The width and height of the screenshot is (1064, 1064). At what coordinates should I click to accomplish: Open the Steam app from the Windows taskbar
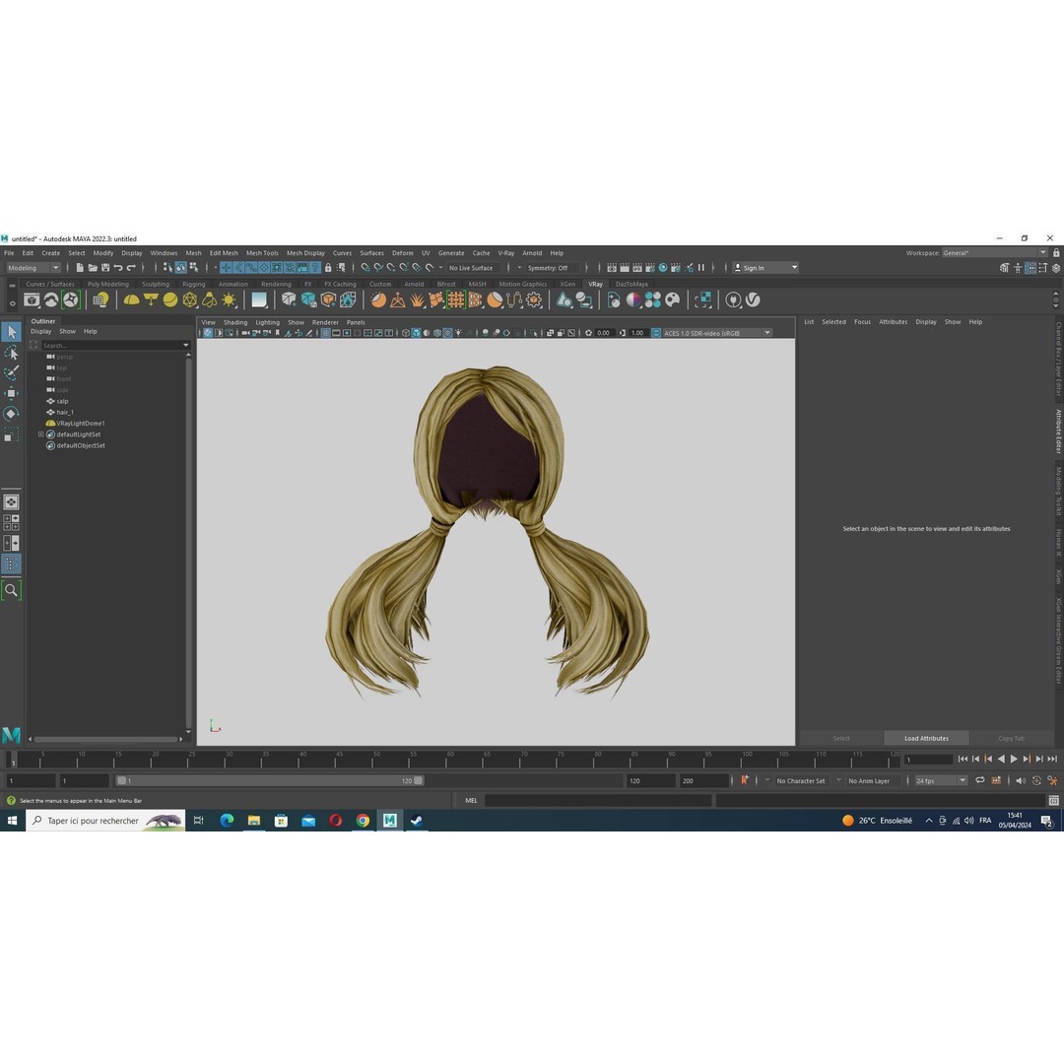pyautogui.click(x=417, y=821)
